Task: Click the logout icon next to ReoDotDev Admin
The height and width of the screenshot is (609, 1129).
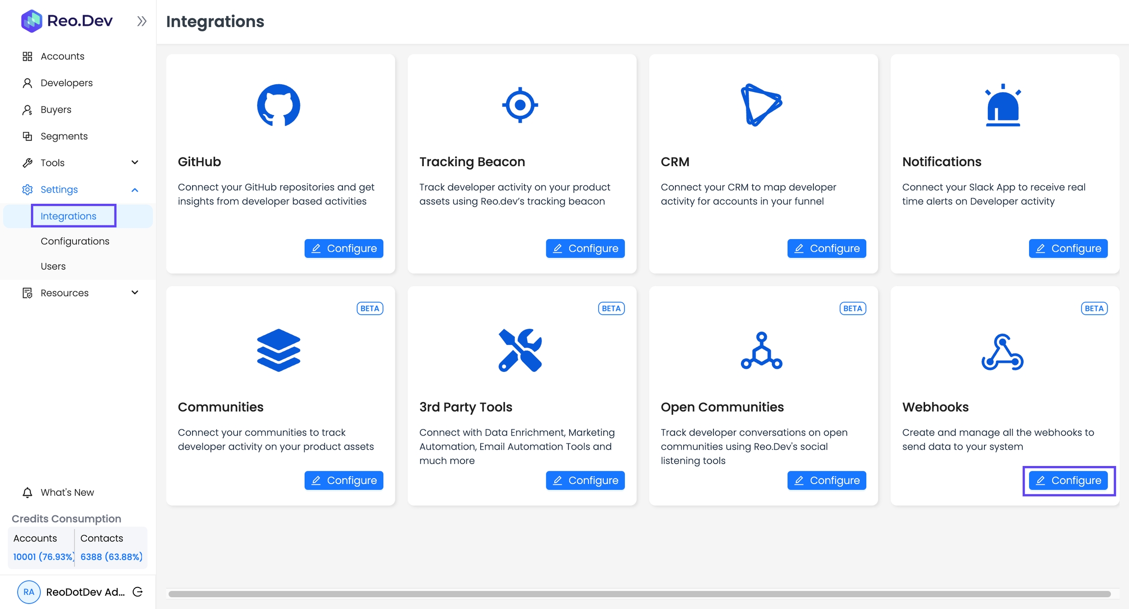Action: [138, 592]
